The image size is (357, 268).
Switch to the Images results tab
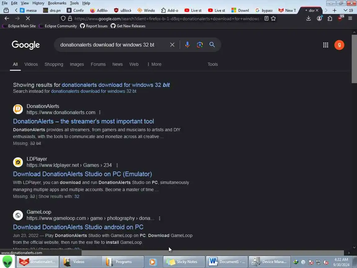(77, 64)
